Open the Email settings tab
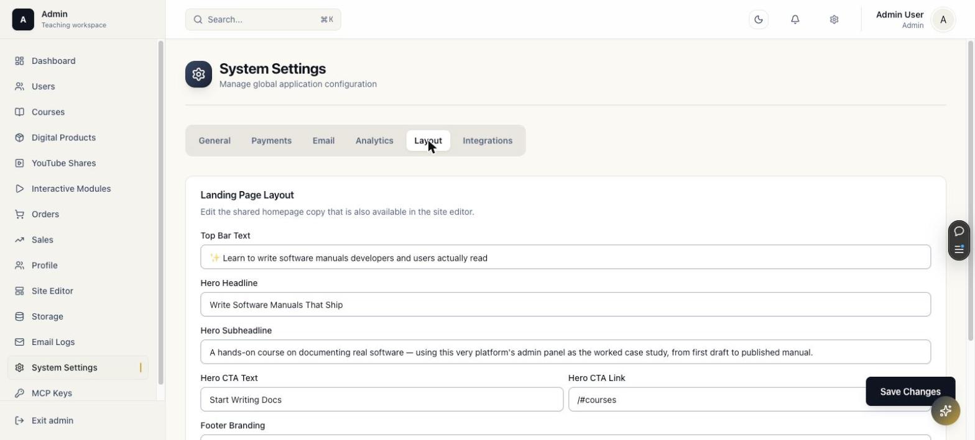 (x=323, y=140)
